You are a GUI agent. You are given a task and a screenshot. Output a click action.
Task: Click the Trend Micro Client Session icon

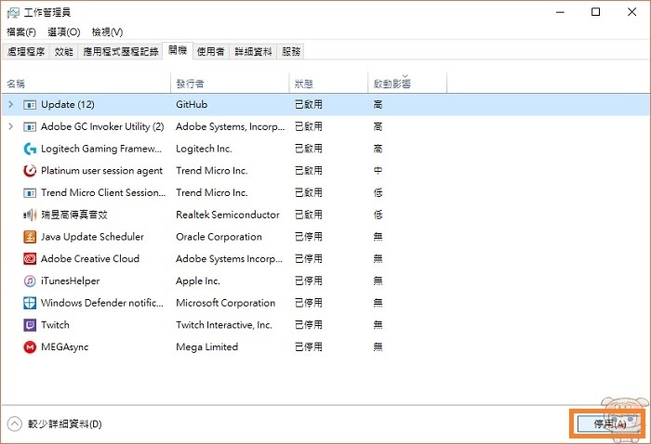(30, 193)
